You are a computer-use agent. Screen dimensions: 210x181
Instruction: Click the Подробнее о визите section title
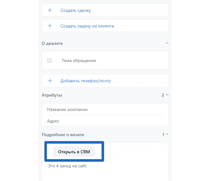pos(63,135)
